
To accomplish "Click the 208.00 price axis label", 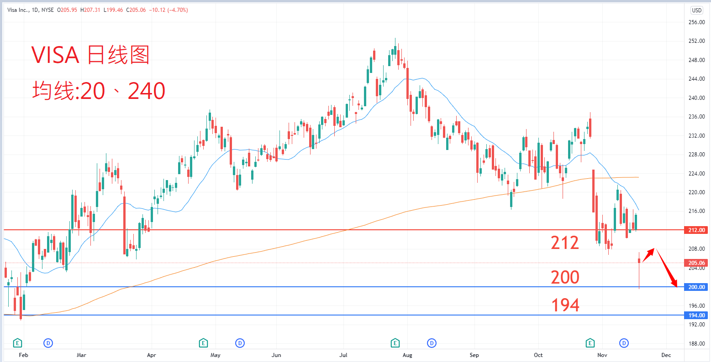I will [697, 249].
